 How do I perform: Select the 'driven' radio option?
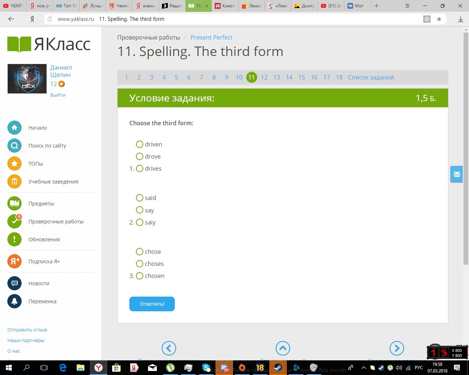pos(139,144)
